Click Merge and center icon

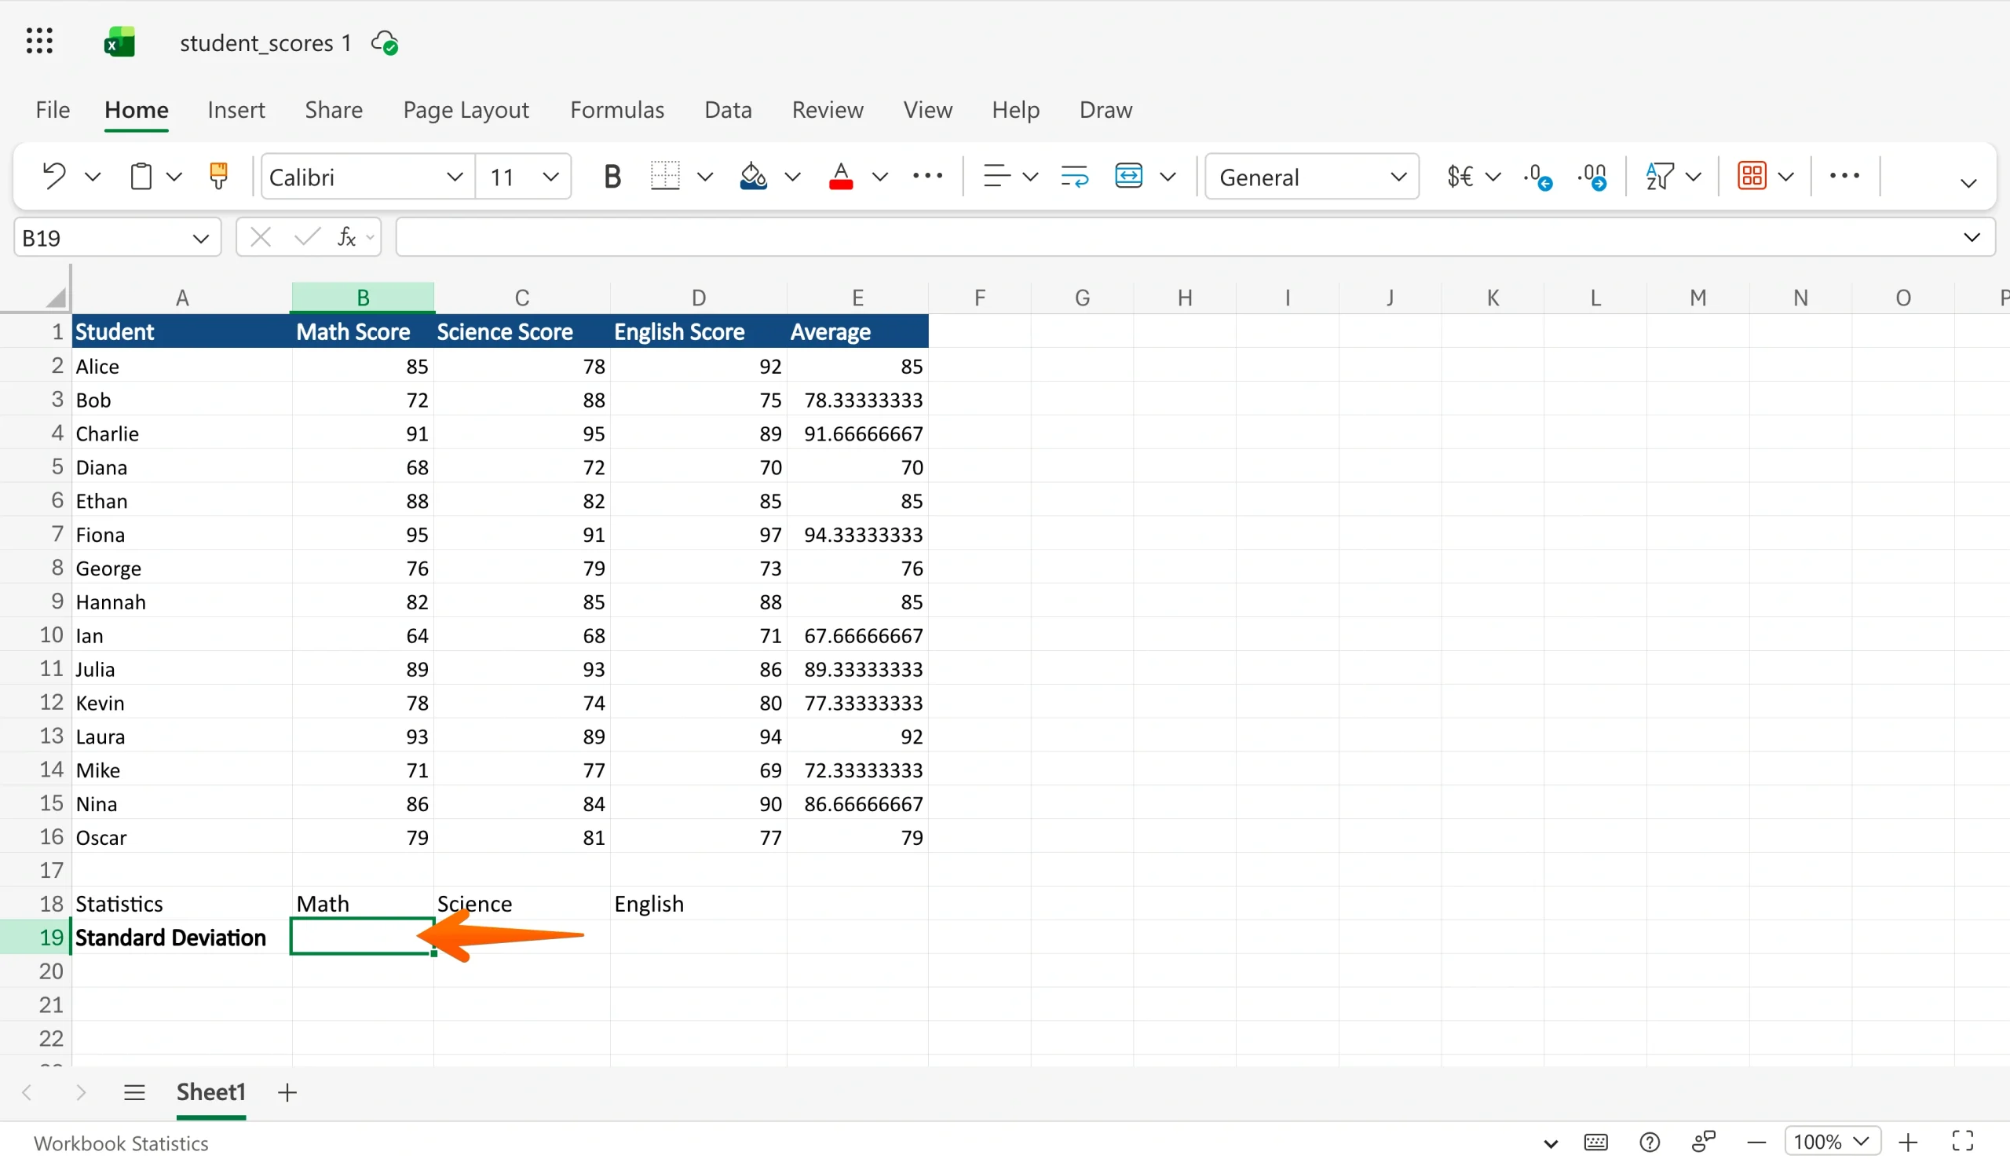coord(1129,176)
